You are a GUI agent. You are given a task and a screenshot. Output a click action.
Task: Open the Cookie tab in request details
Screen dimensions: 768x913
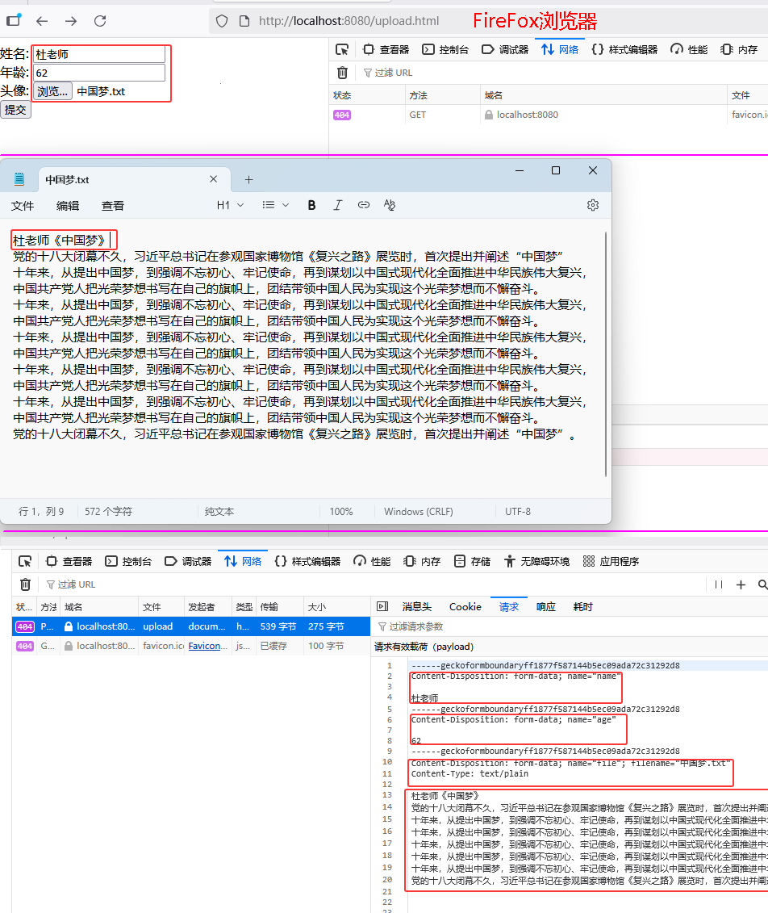(465, 606)
